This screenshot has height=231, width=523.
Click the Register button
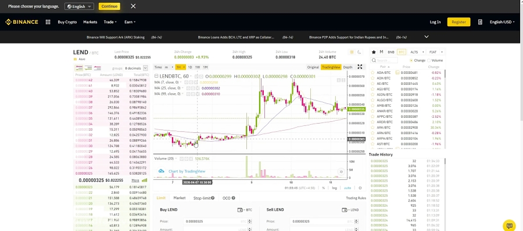pos(458,22)
